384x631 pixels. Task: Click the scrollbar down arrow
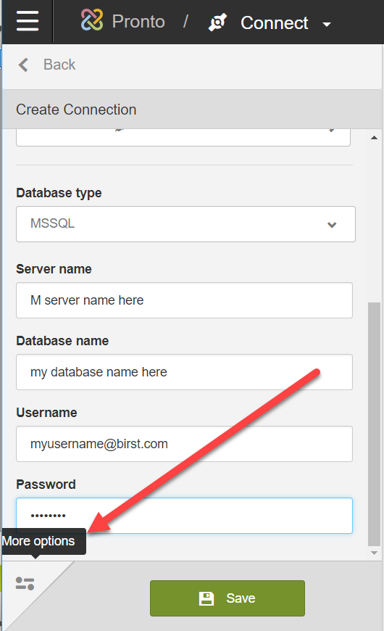click(x=374, y=553)
